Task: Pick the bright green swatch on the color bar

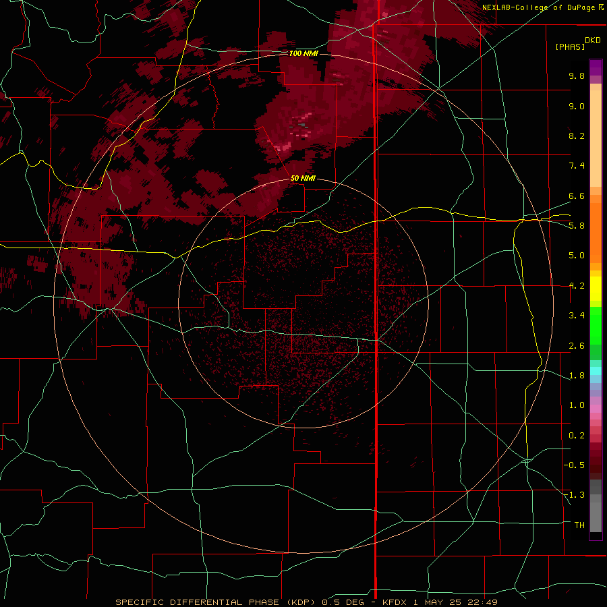Action: [x=596, y=325]
